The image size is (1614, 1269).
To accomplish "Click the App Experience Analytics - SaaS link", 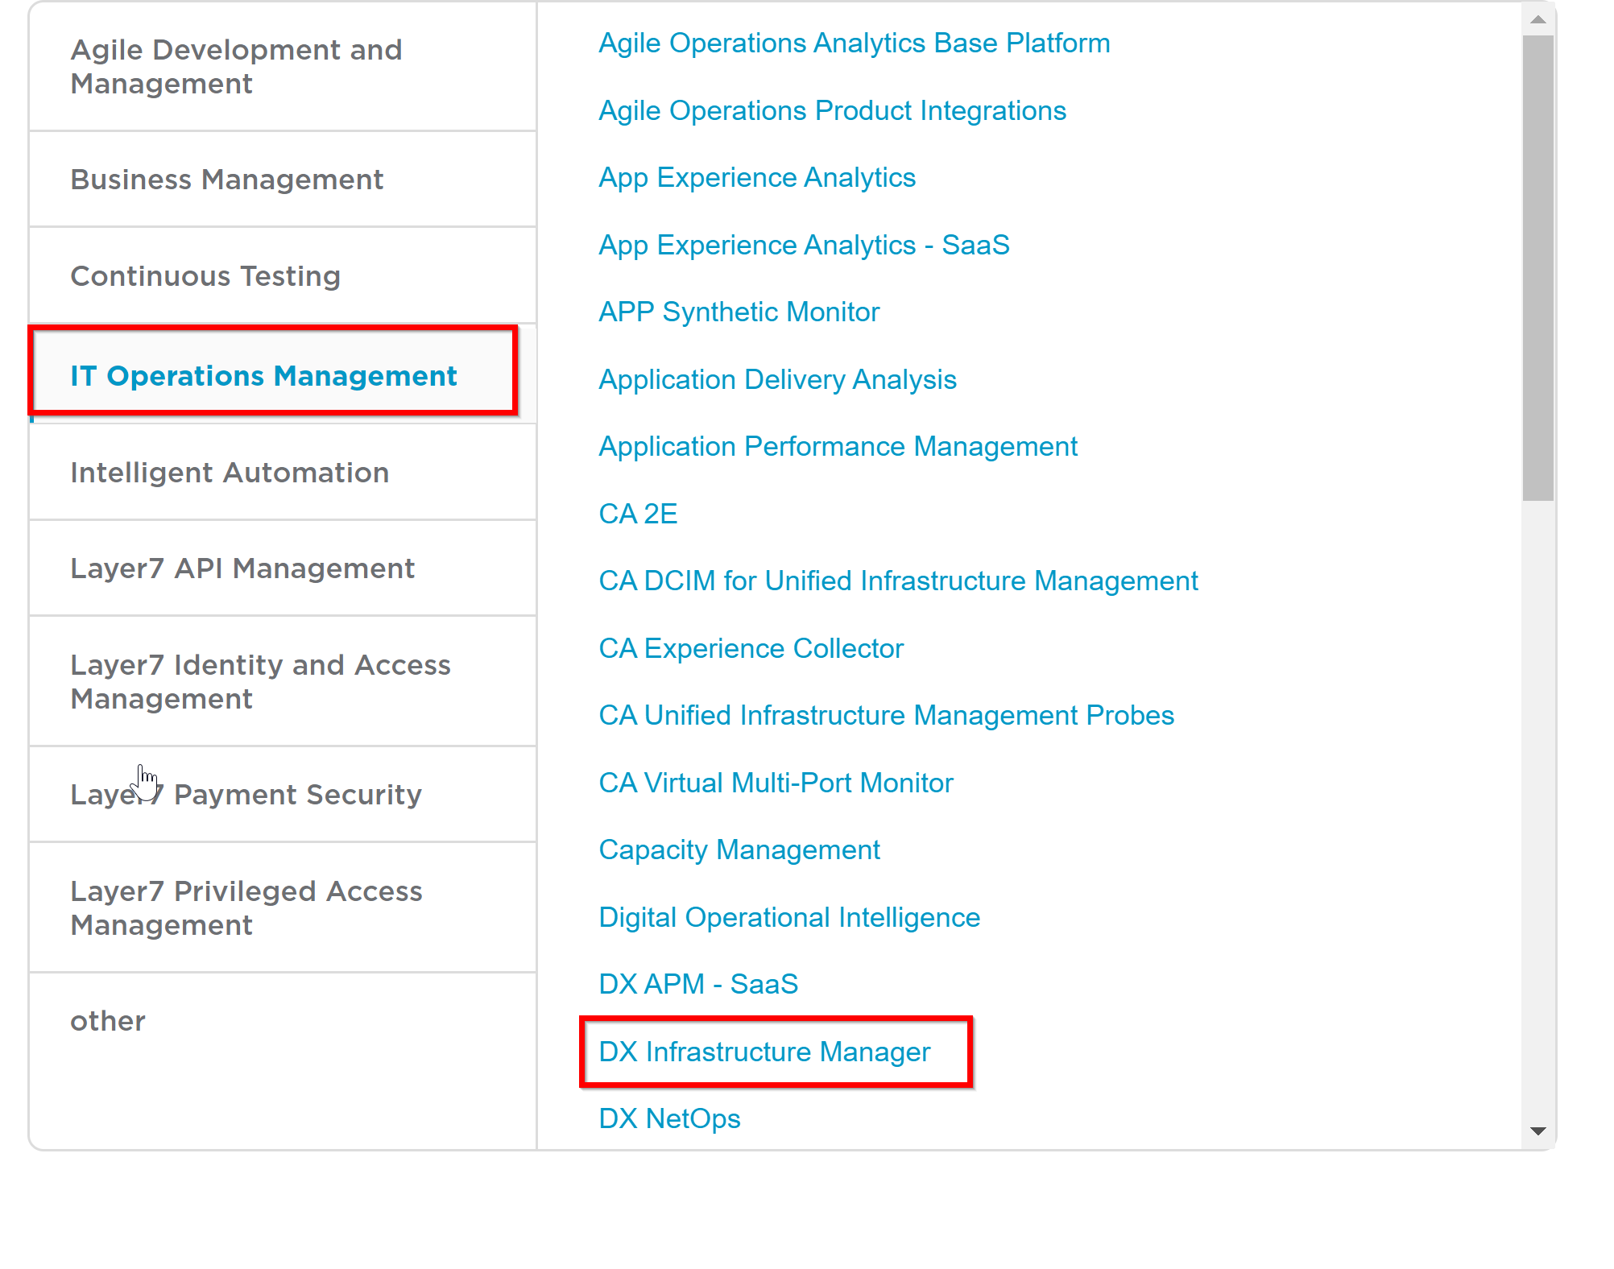I will tap(804, 245).
